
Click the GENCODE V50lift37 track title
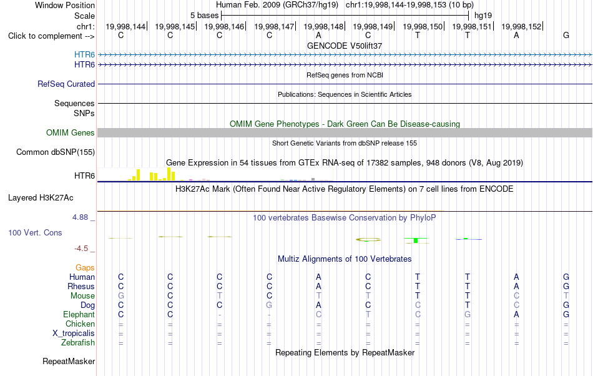[x=345, y=46]
